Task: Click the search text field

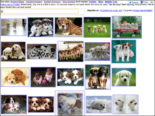Action: 40,11
